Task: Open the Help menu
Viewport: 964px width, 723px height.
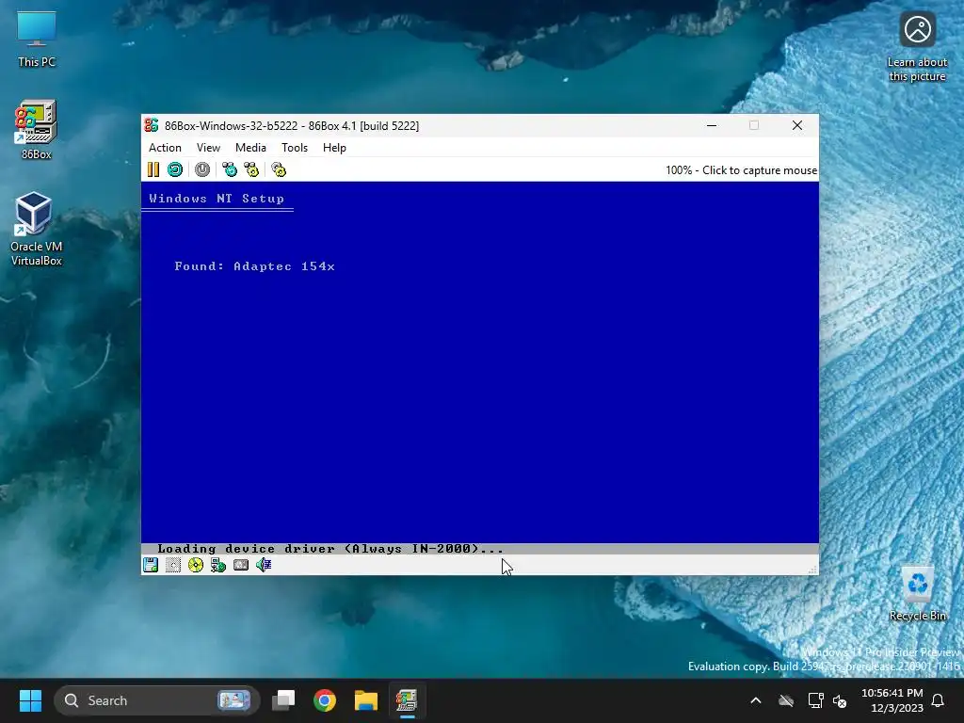Action: coord(334,148)
